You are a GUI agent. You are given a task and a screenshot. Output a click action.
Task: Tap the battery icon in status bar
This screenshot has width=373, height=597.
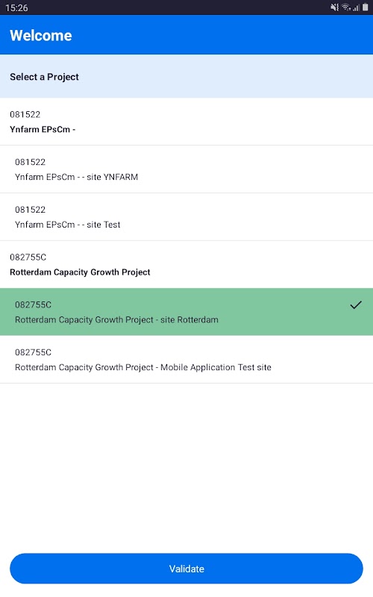365,7
